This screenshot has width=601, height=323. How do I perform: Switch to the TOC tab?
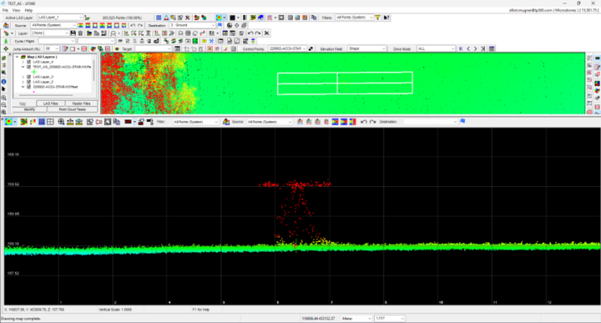click(23, 104)
